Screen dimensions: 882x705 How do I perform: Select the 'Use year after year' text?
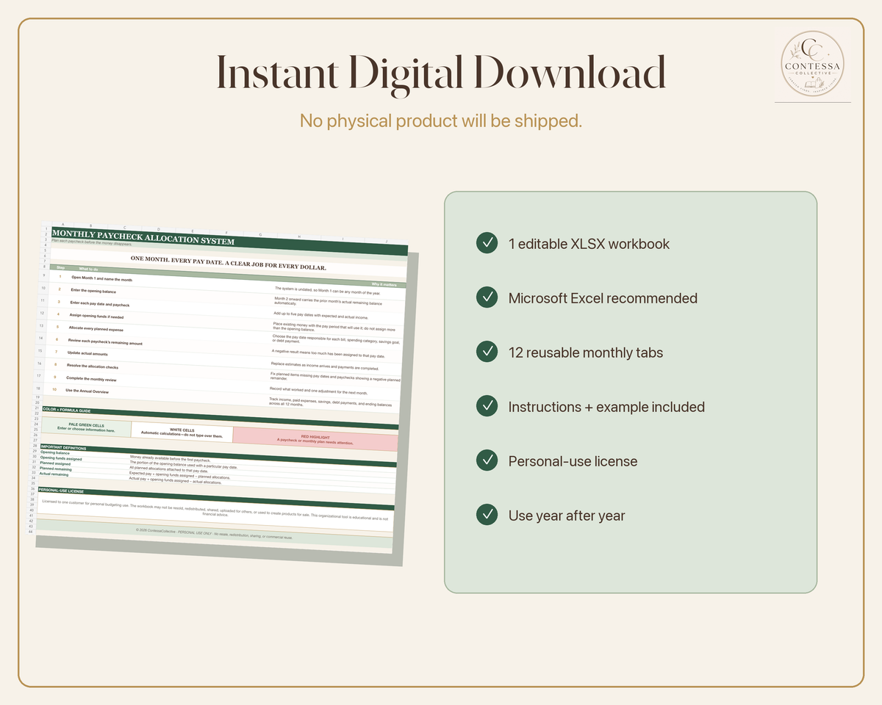coord(567,516)
